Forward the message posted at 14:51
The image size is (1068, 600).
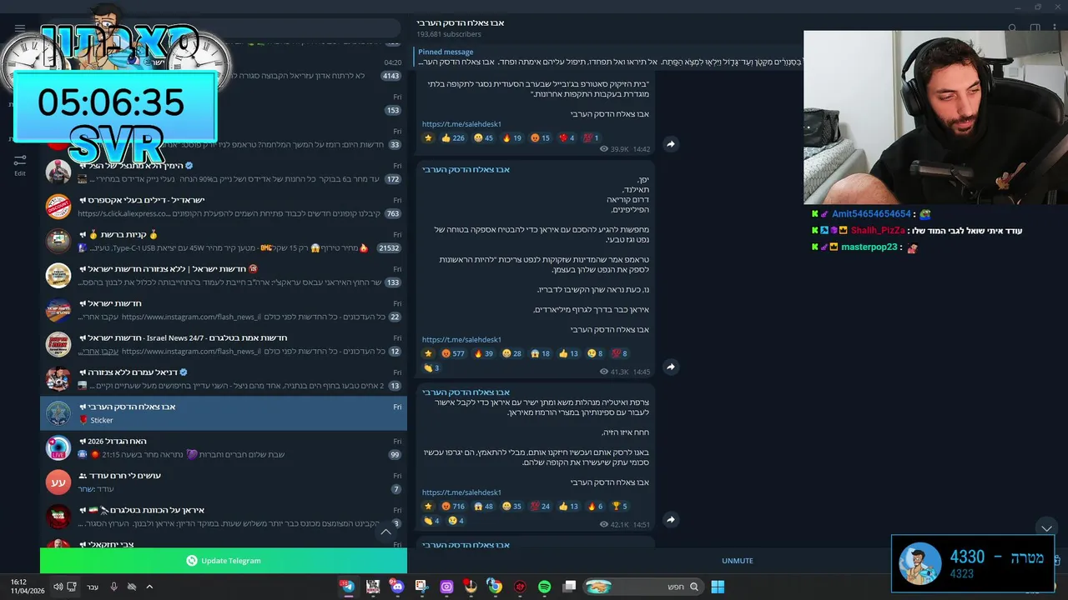670,519
